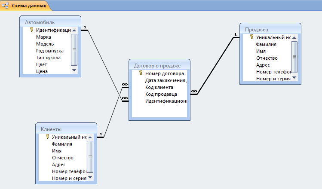Select the Автомобиль table title bar
This screenshot has width=322, height=189.
[x=50, y=21]
